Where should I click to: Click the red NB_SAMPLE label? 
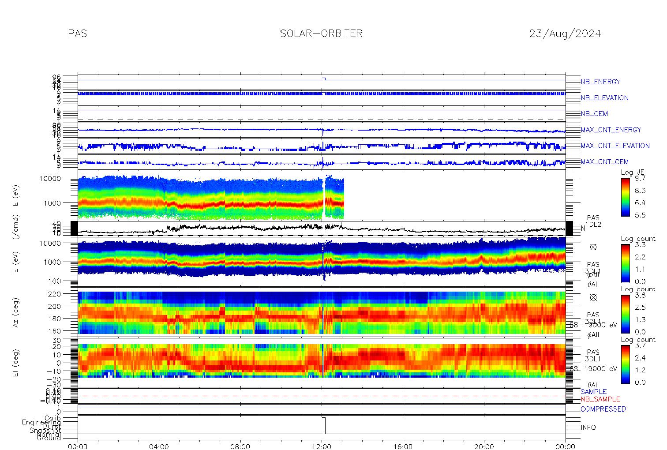click(600, 399)
